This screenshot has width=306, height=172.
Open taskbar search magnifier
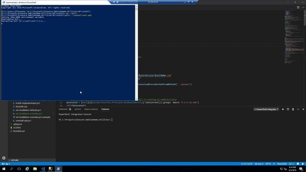pos(11,169)
